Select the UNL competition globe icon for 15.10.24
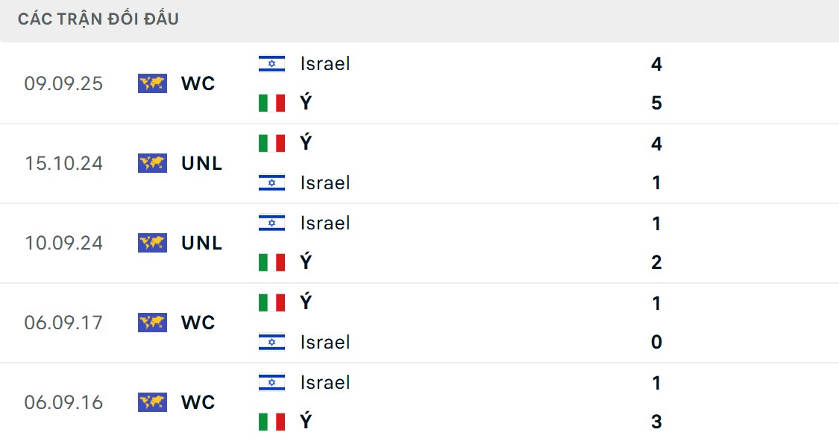The height and width of the screenshot is (441, 839). click(x=152, y=163)
